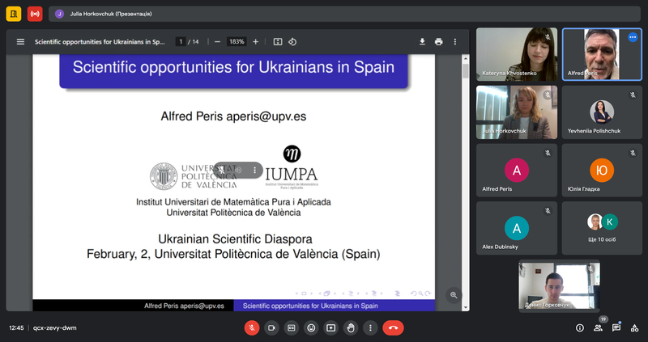This screenshot has height=342, width=648.
Task: Click the page number input field
Action: coord(181,42)
